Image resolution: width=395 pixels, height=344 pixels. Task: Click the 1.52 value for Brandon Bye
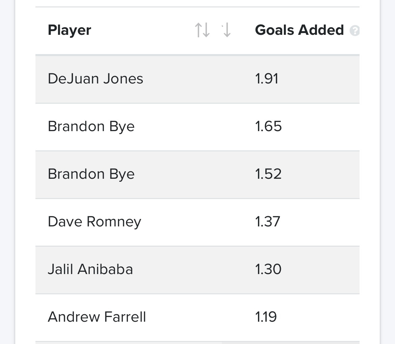pos(268,174)
